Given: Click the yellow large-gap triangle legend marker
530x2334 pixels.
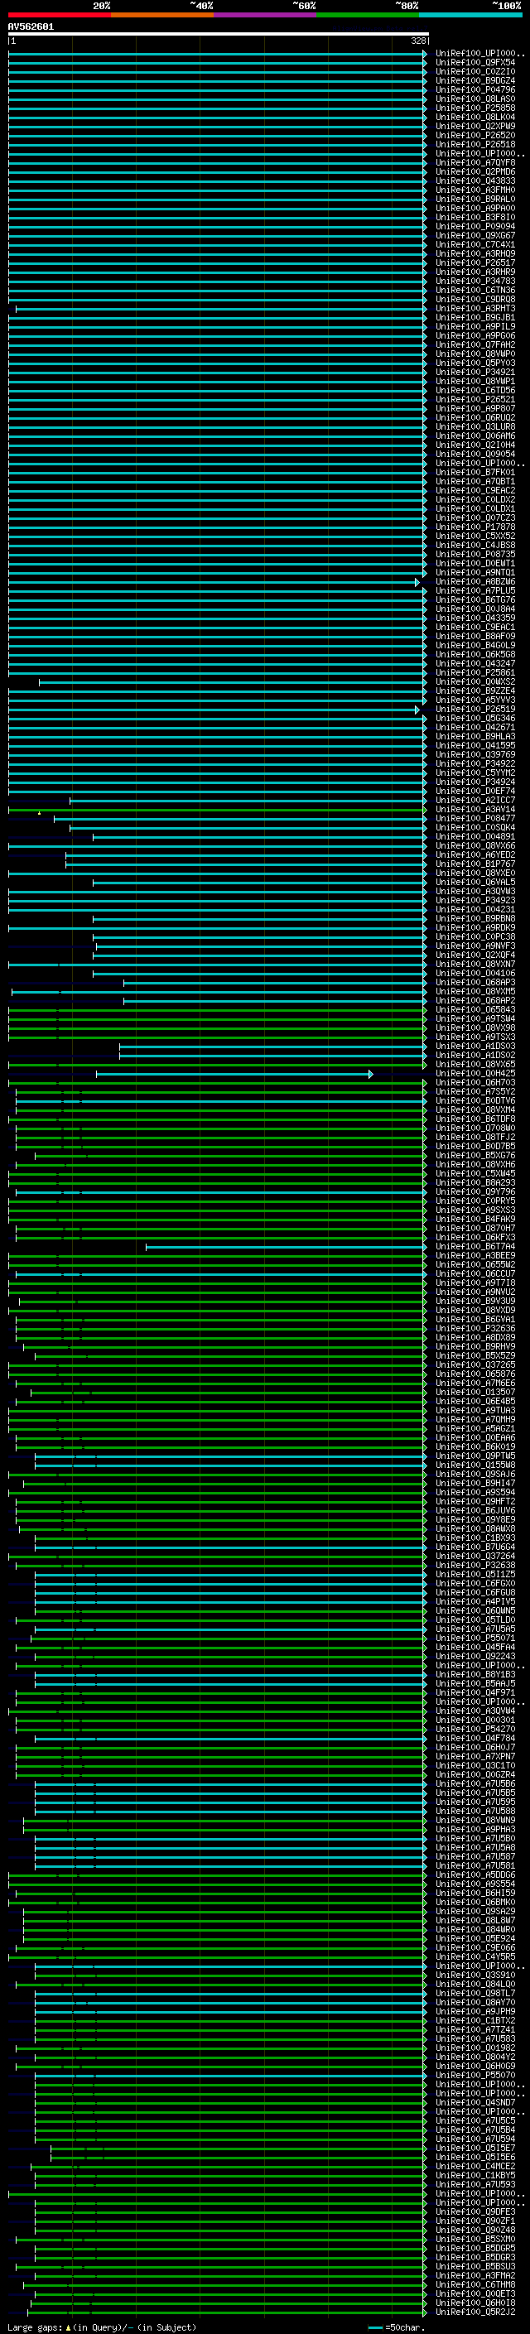Looking at the screenshot, I should pos(68,2327).
